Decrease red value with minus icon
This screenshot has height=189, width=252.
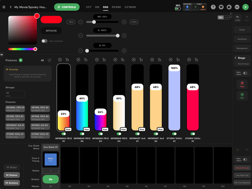point(80,35)
